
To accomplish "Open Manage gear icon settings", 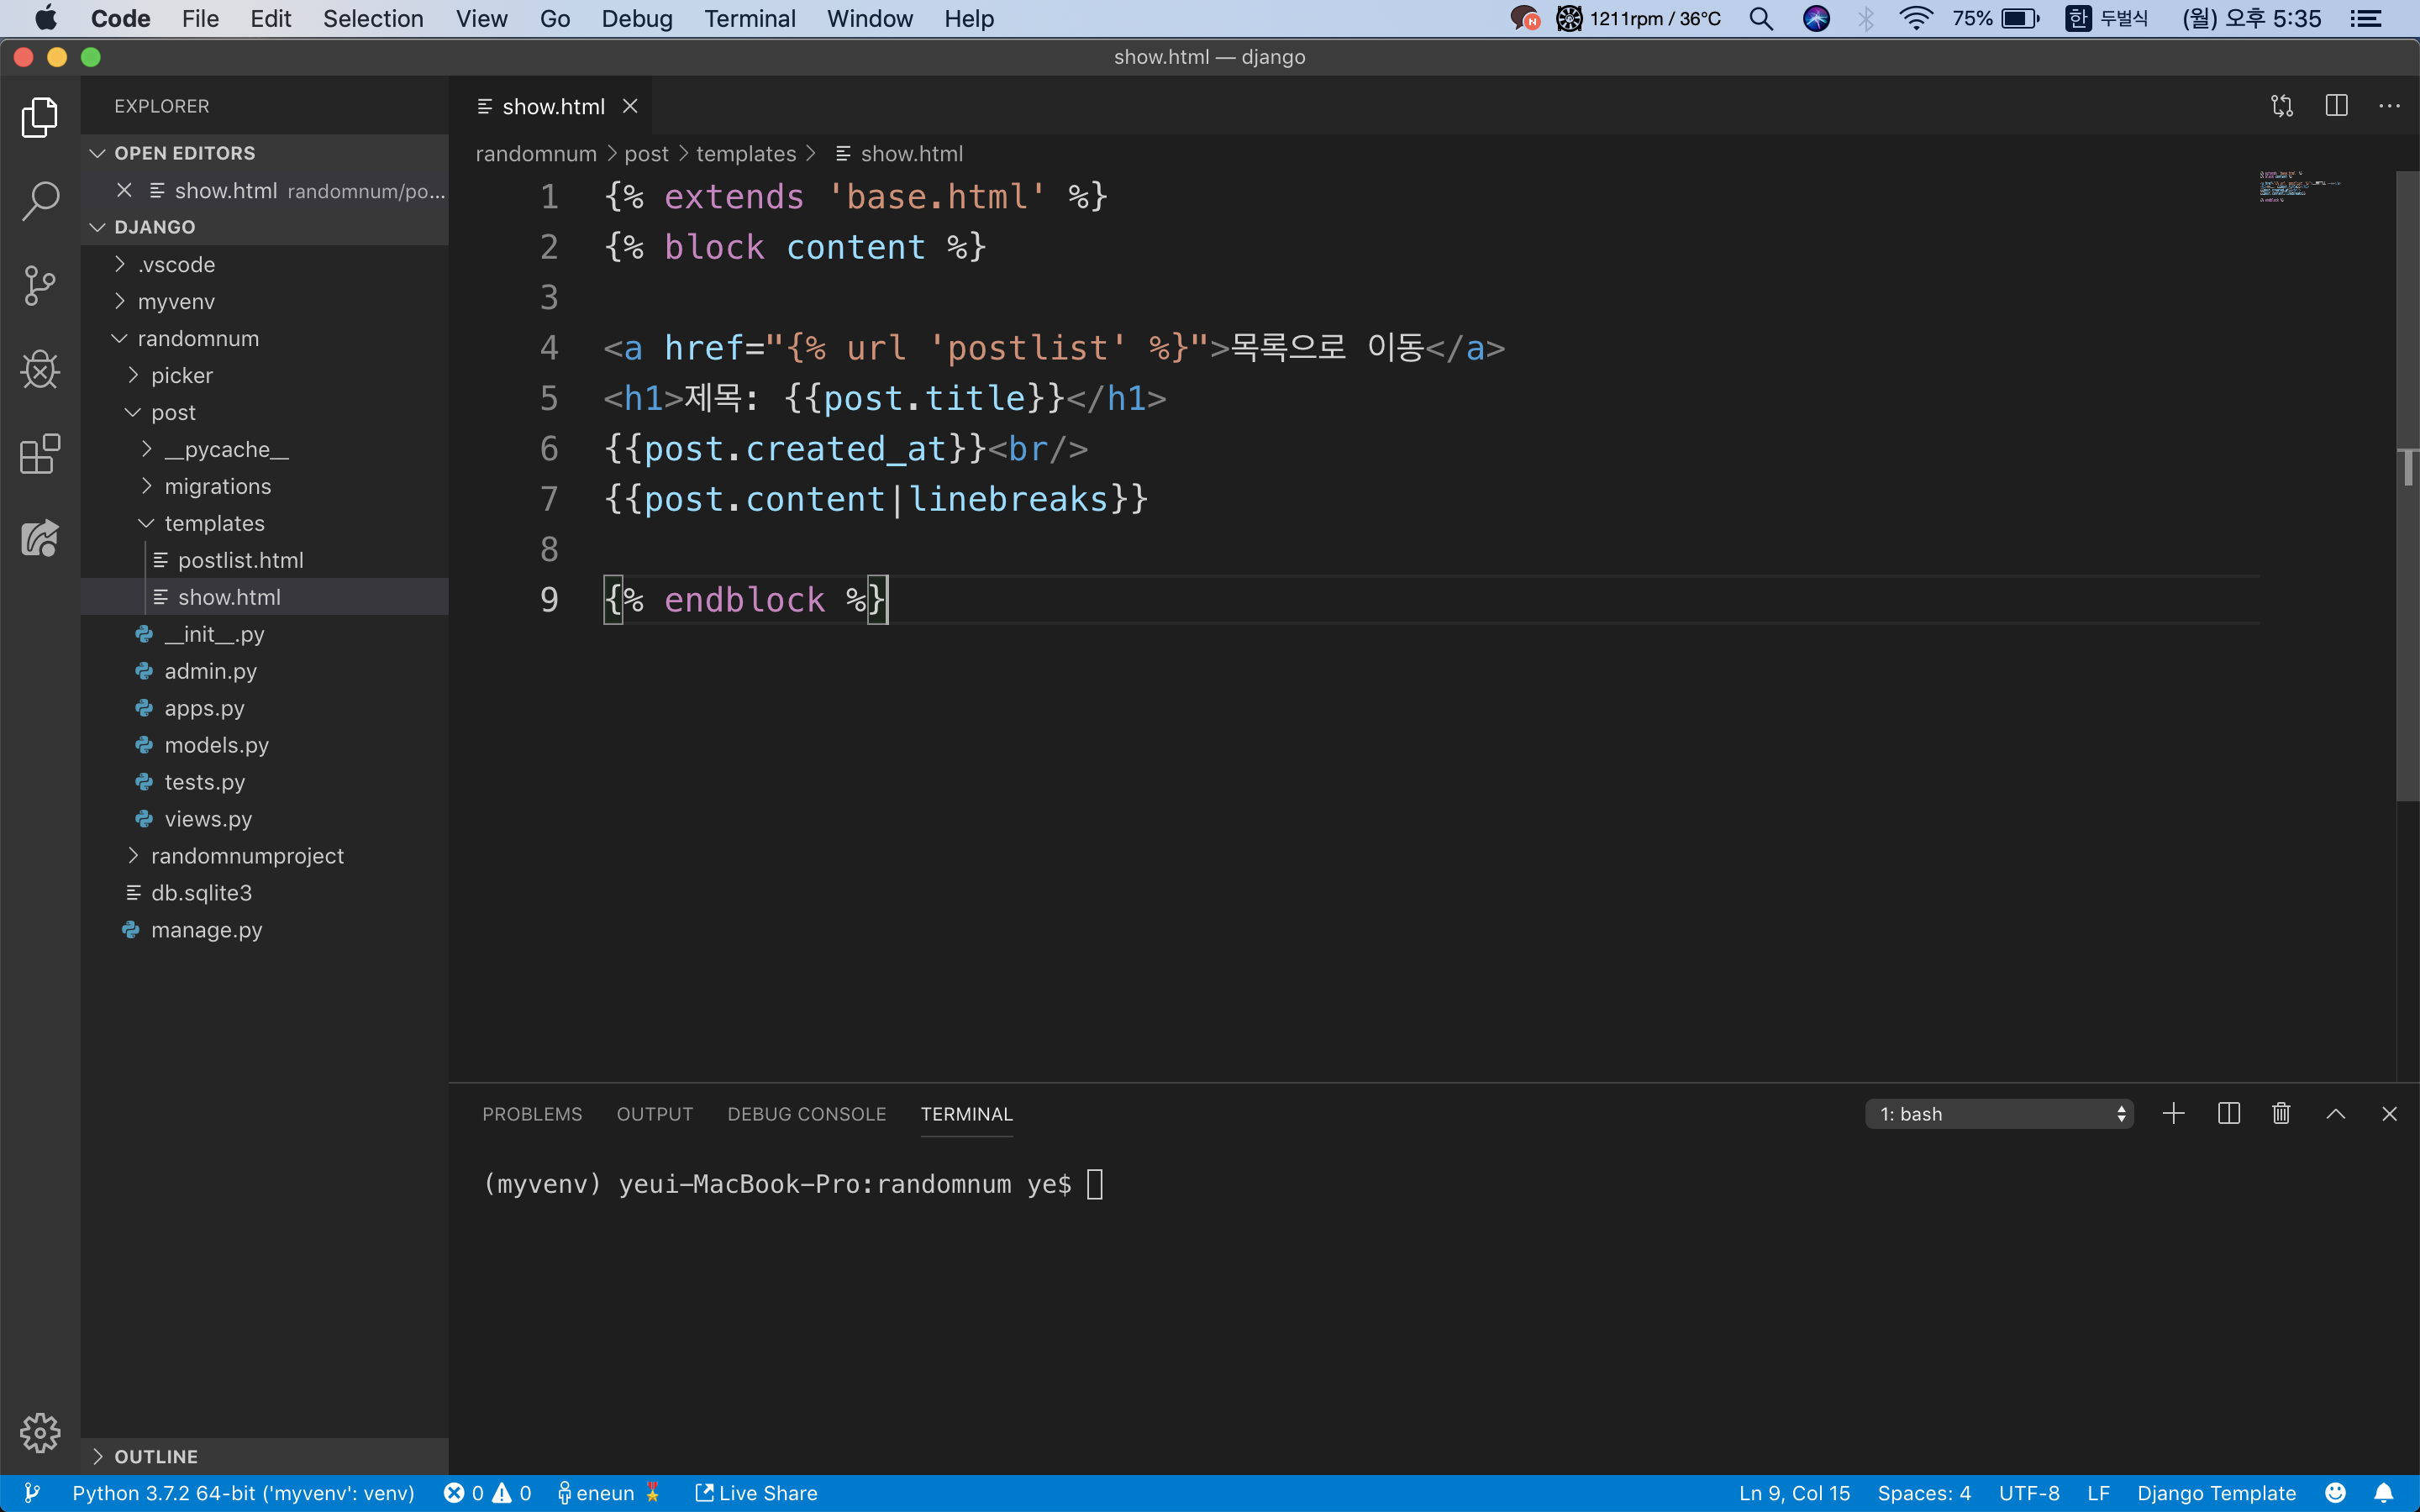I will 40,1432.
